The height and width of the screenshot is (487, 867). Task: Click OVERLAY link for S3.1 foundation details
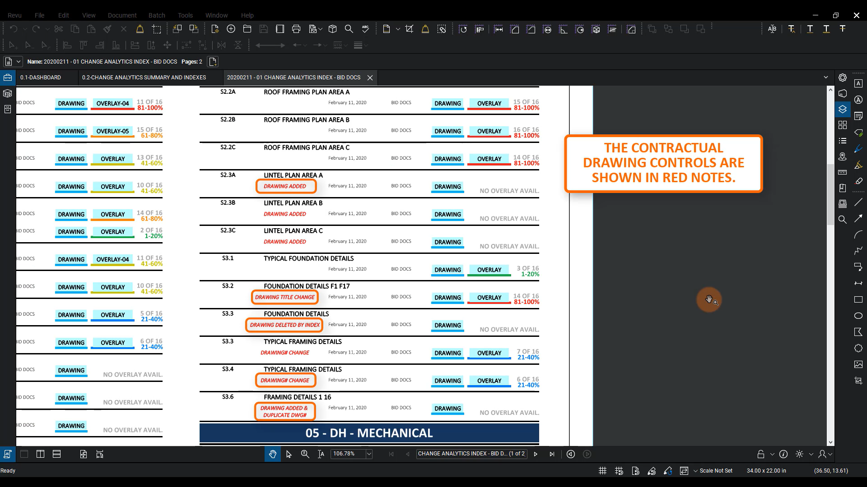pos(489,270)
